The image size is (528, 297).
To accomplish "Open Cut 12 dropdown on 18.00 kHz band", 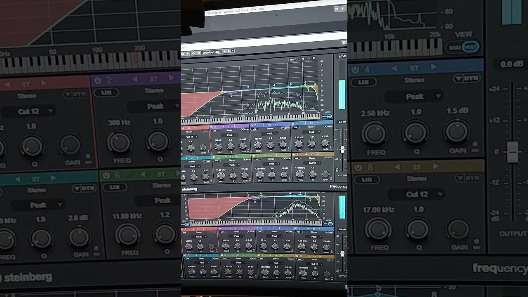I will tap(314, 264).
